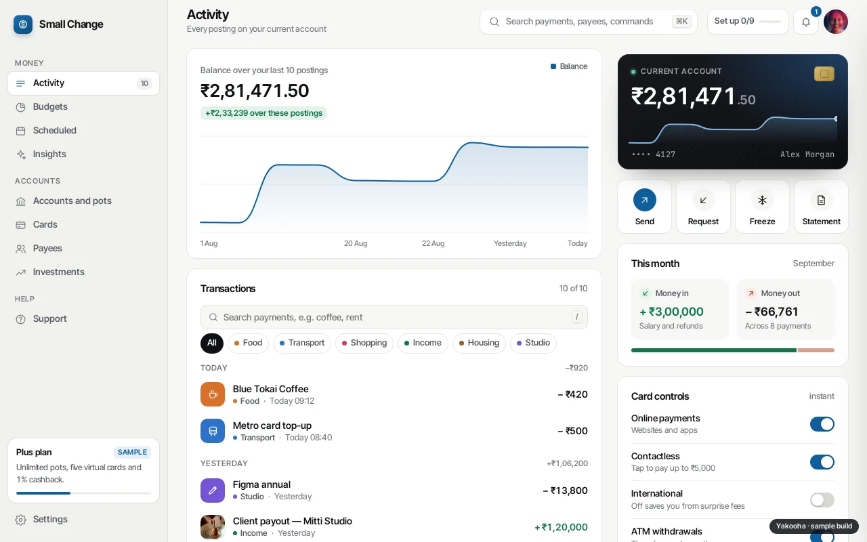Image resolution: width=867 pixels, height=542 pixels.
Task: Open the Cards section
Action: tap(83, 225)
